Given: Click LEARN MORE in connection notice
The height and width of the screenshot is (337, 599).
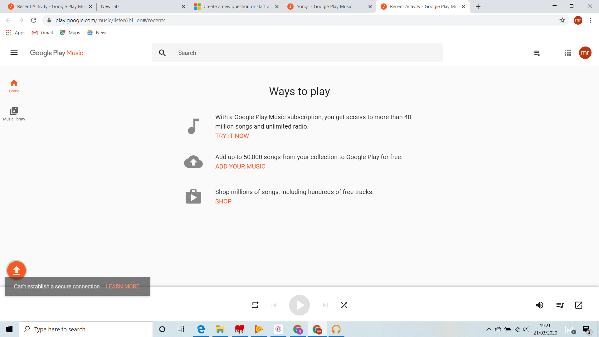Looking at the screenshot, I should 123,286.
